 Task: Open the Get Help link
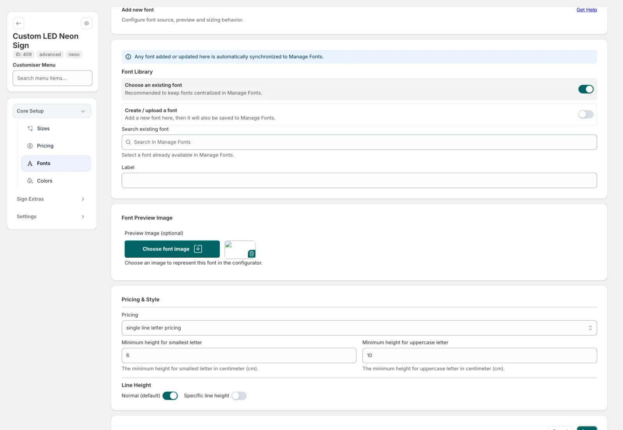(x=586, y=10)
